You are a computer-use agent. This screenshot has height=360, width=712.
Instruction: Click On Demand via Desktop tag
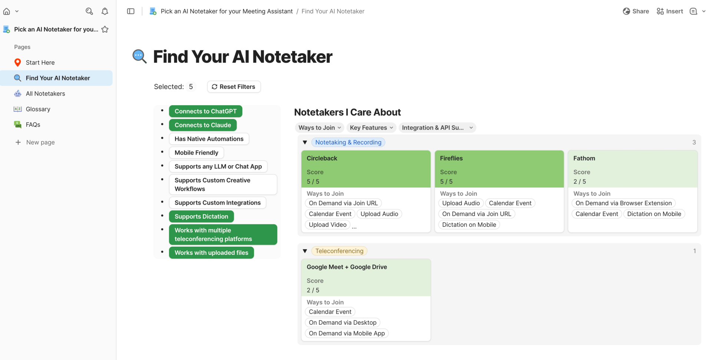point(342,323)
